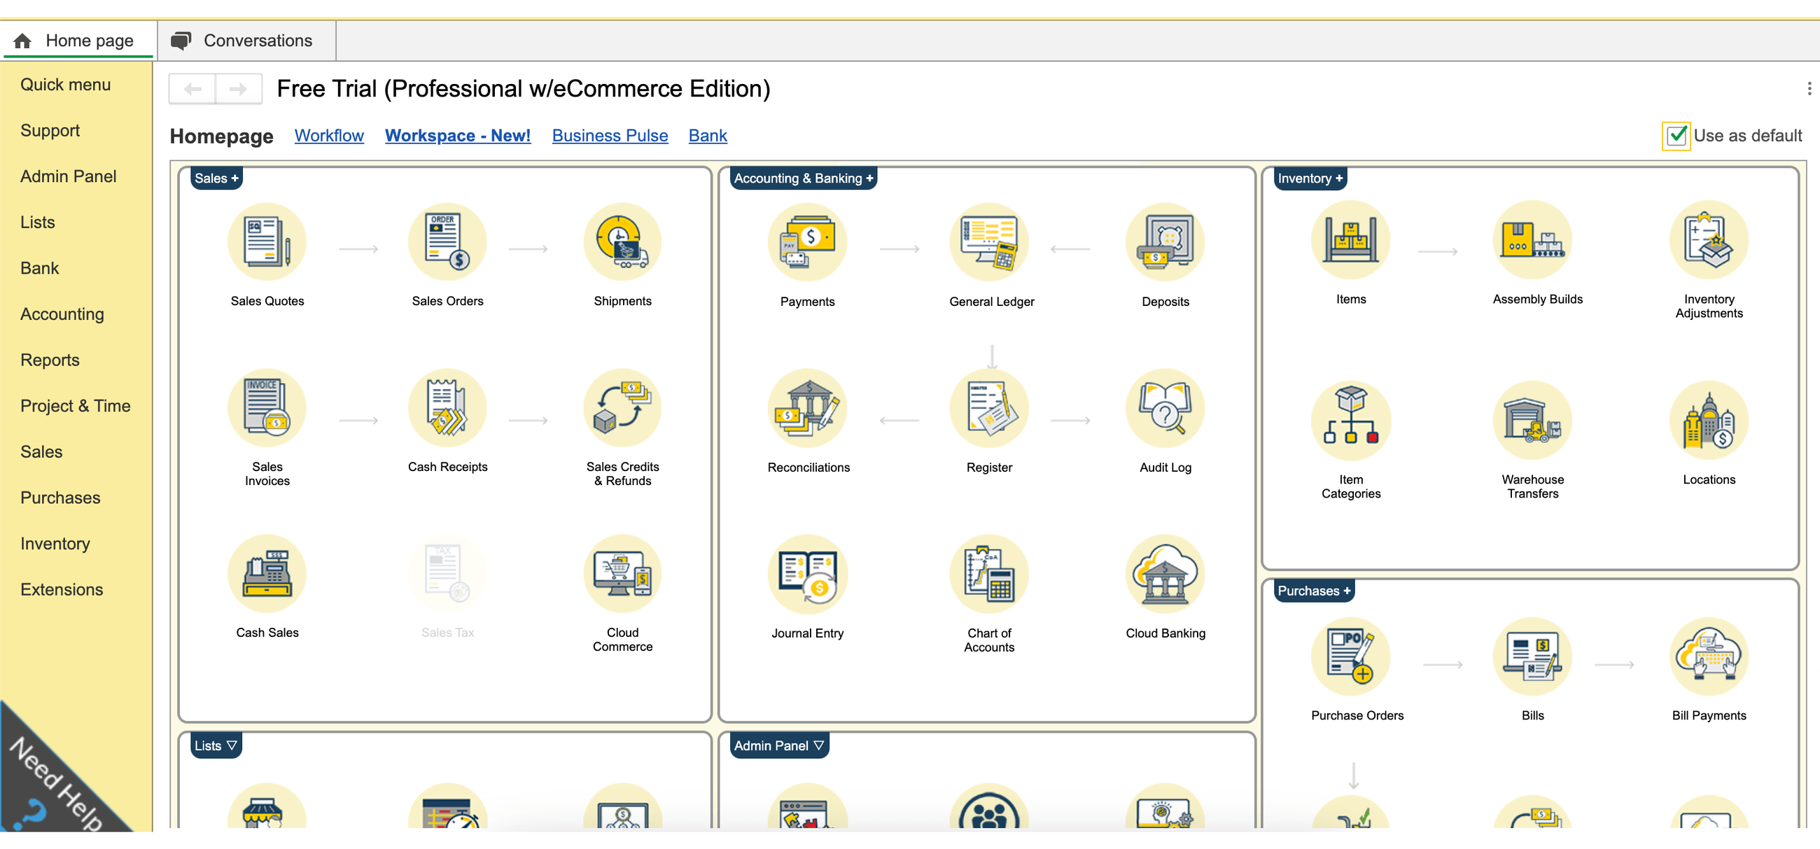1820x849 pixels.
Task: Open the Business Pulse view
Action: (609, 135)
